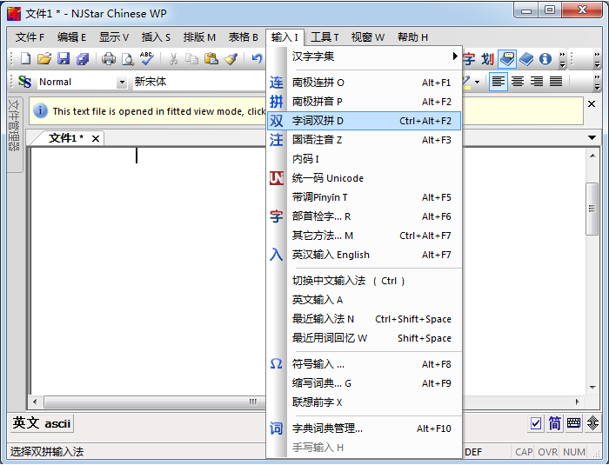Toggle the 简 simplified Chinese button
The height and width of the screenshot is (465, 609).
[555, 423]
